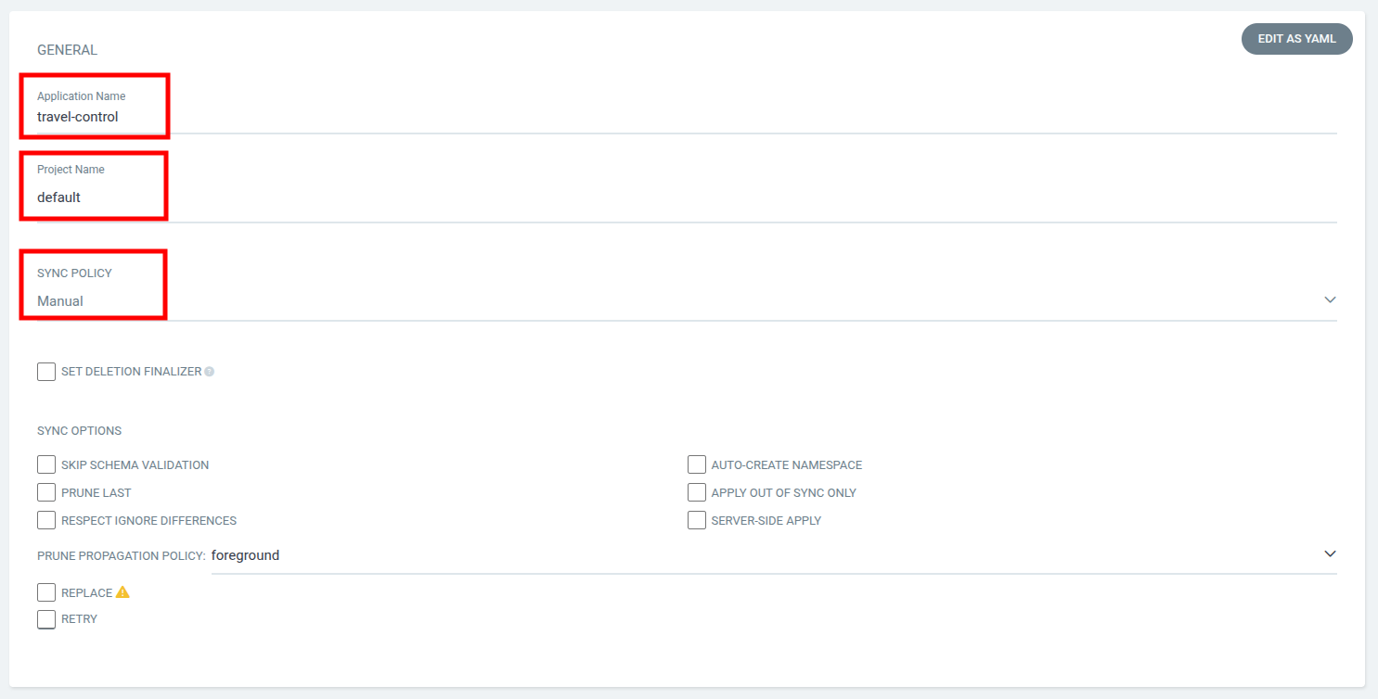The height and width of the screenshot is (699, 1378).
Task: Open sync policy options by clicking Manual
Action: point(61,300)
